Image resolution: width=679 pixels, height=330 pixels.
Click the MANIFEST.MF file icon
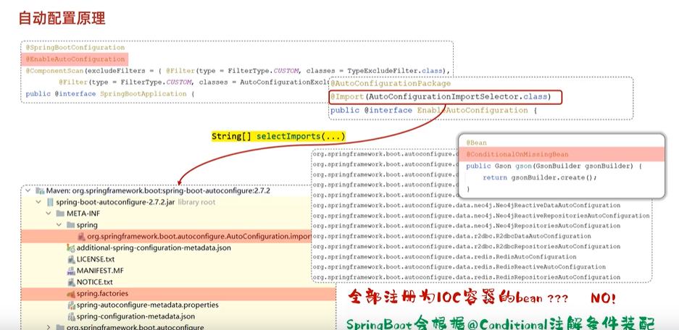click(x=71, y=271)
